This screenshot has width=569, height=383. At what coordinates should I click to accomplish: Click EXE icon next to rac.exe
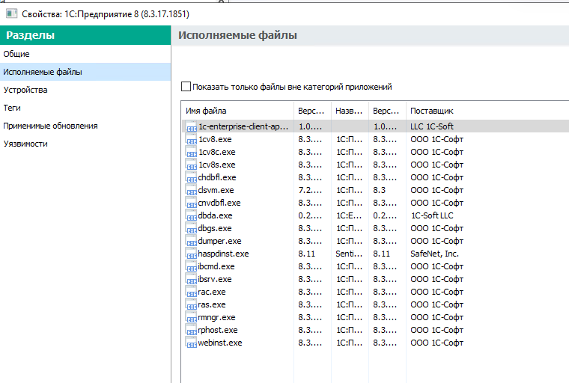pyautogui.click(x=191, y=292)
